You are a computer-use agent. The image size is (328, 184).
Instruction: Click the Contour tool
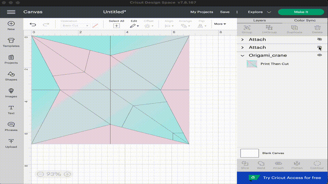pyautogui.click(x=317, y=165)
